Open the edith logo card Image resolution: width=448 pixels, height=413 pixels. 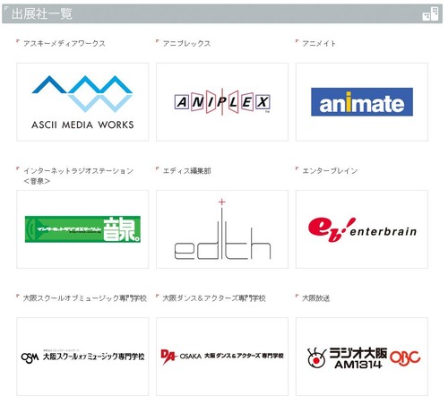coord(222,229)
